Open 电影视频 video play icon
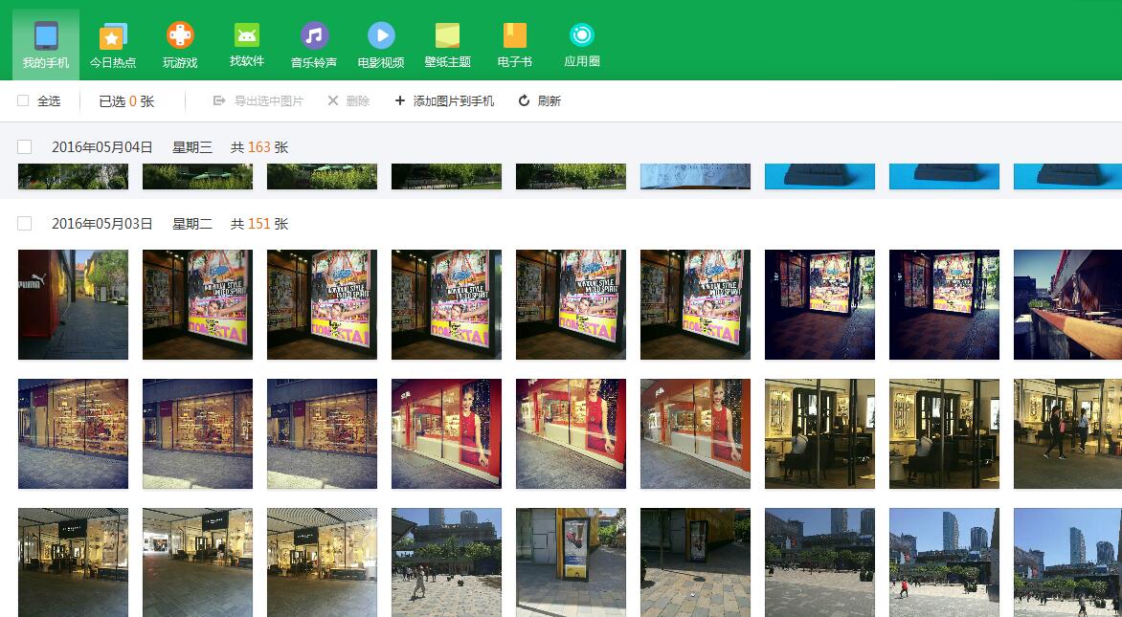 point(381,44)
